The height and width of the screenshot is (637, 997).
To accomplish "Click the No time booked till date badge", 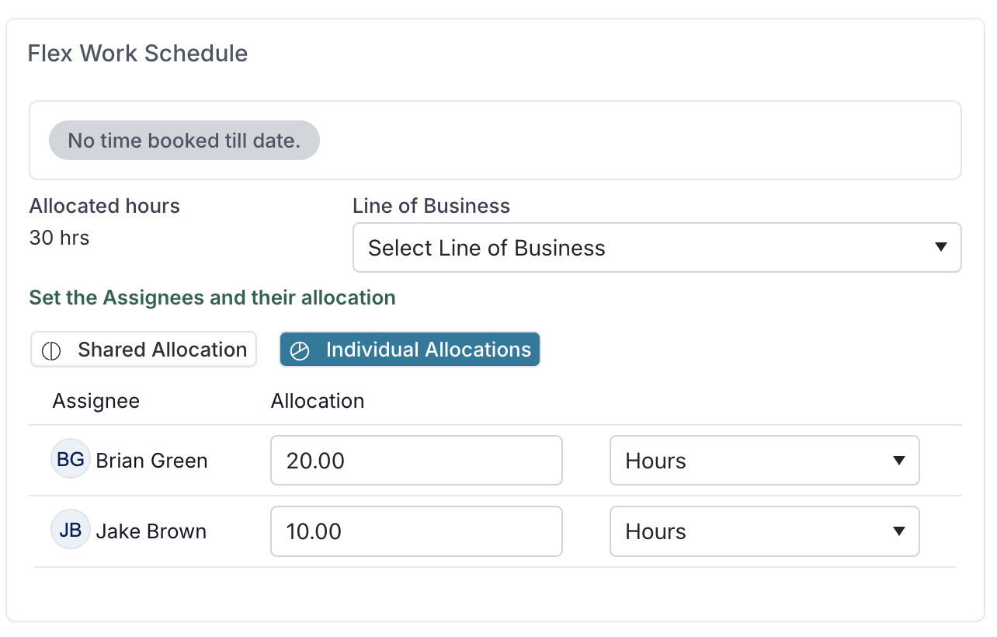I will 184,141.
